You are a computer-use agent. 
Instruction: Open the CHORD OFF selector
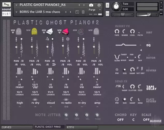pyautogui.click(x=120, y=120)
